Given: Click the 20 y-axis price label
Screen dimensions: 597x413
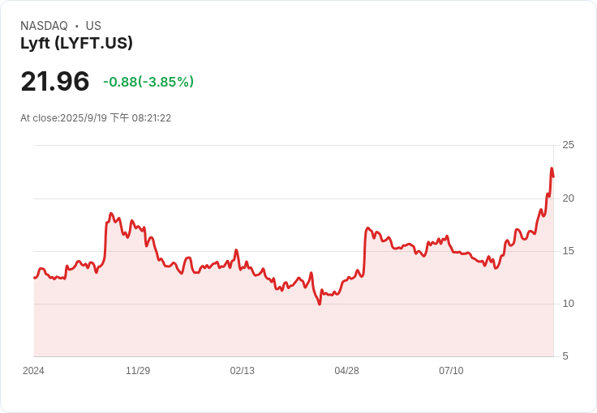Looking at the screenshot, I should 569,198.
